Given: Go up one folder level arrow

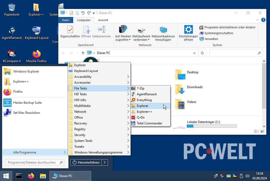Looking at the screenshot, I should (83, 53).
